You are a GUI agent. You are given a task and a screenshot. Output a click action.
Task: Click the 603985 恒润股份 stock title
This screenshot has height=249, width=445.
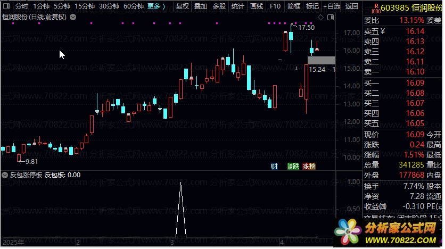pyautogui.click(x=411, y=8)
